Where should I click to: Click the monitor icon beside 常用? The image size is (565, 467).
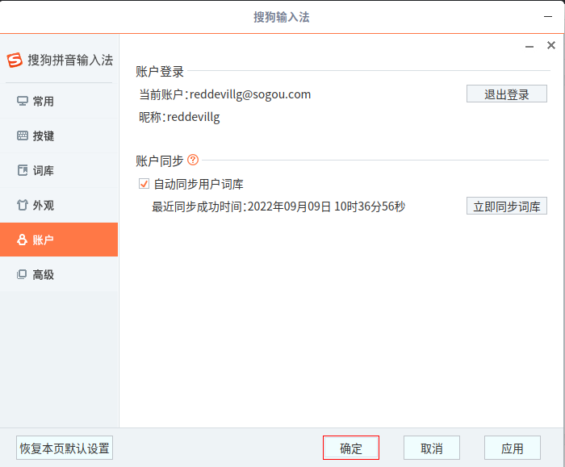point(23,101)
